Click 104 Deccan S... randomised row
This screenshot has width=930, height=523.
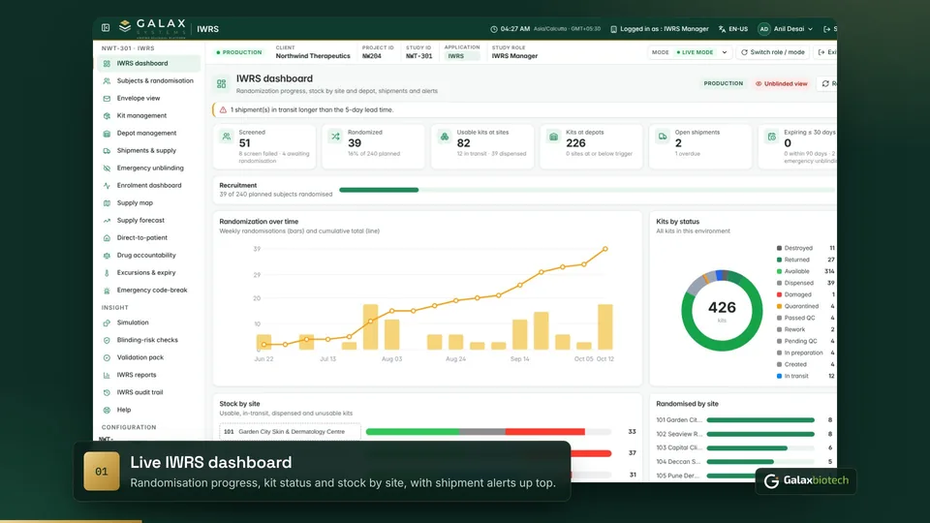pyautogui.click(x=744, y=461)
